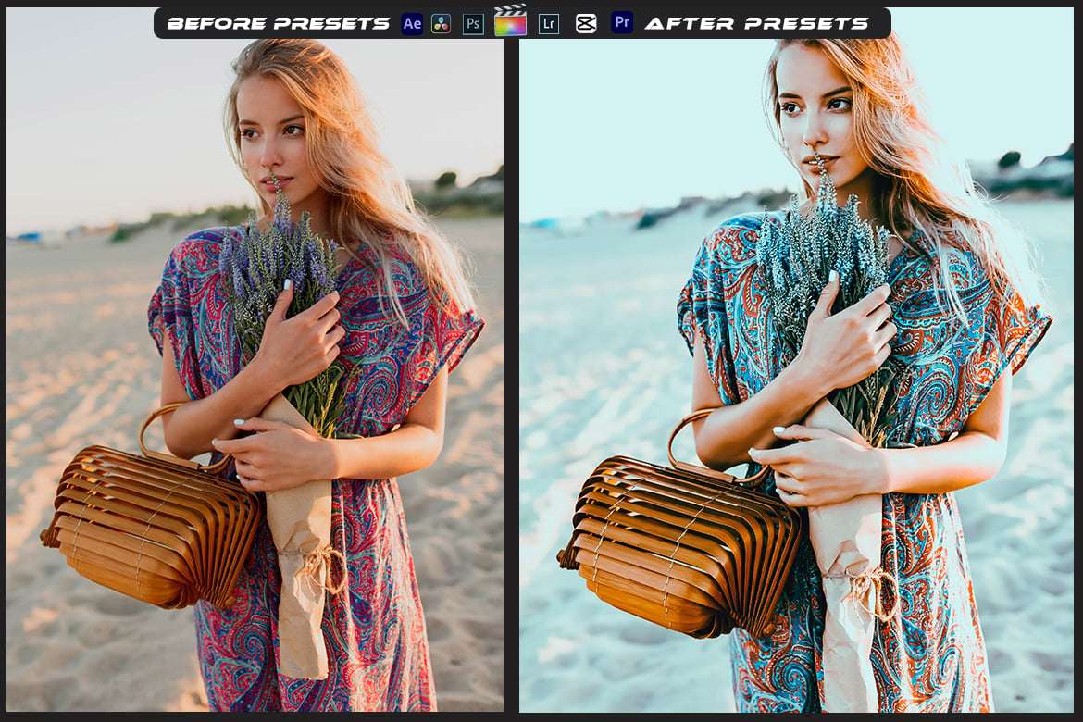The height and width of the screenshot is (722, 1083).
Task: Click the "Before Presets" heading text
Action: coord(279,23)
